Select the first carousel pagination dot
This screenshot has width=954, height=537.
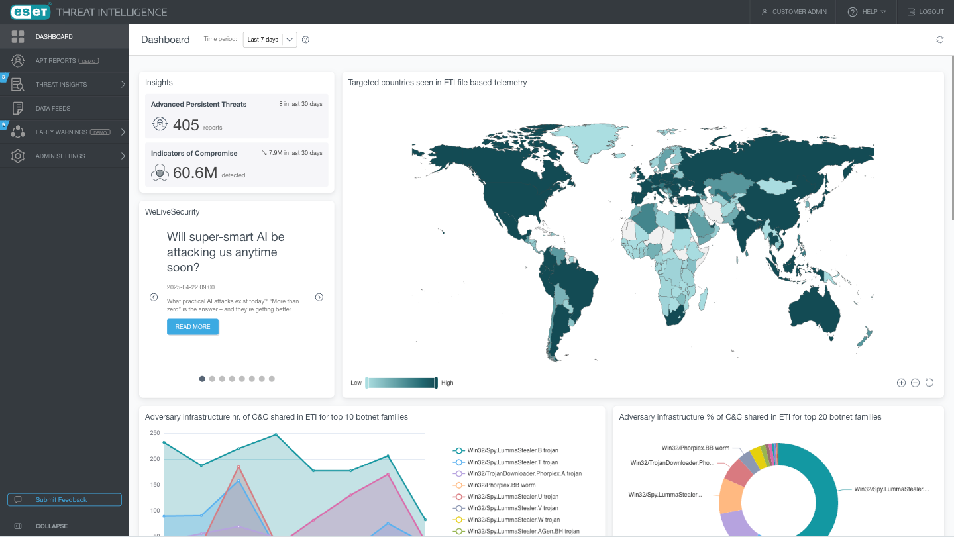[x=202, y=379]
